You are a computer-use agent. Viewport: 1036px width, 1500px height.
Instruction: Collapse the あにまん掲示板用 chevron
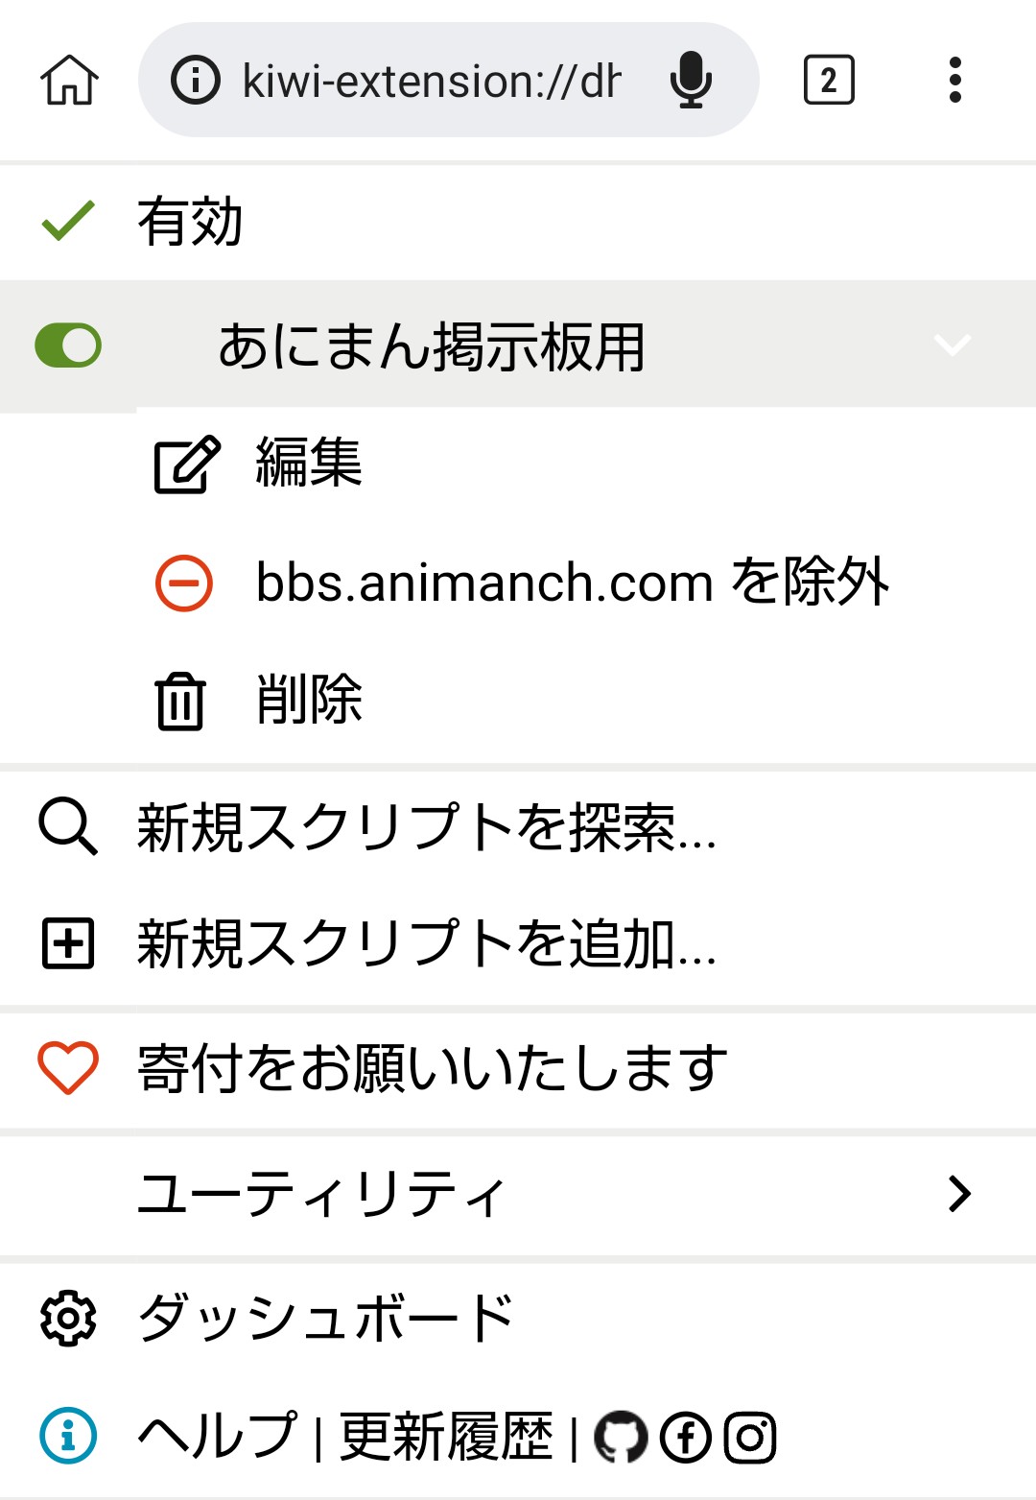pos(952,345)
